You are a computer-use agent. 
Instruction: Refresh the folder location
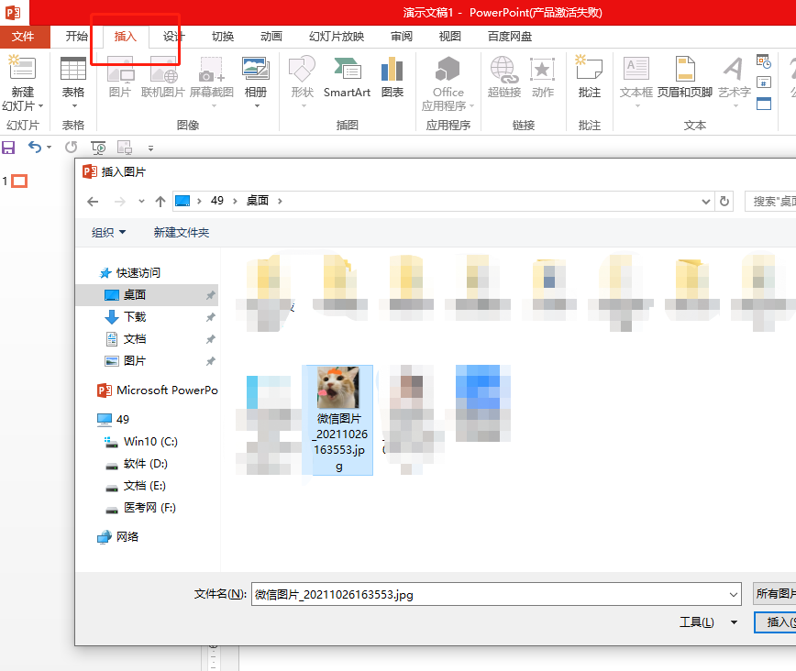(724, 202)
